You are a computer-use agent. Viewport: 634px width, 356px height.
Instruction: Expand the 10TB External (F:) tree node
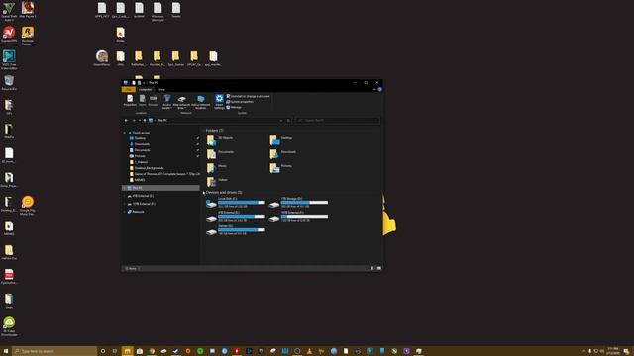(x=125, y=204)
